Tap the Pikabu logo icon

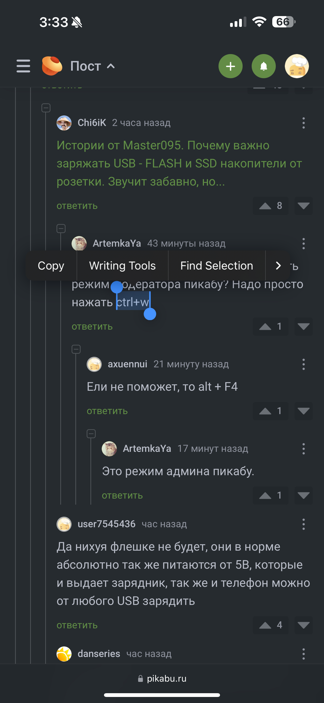pos(52,66)
